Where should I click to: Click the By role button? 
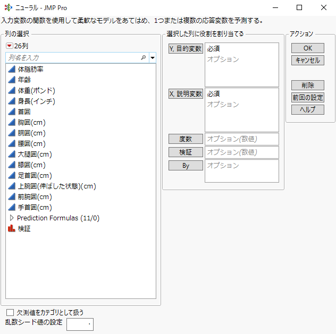tap(186, 166)
